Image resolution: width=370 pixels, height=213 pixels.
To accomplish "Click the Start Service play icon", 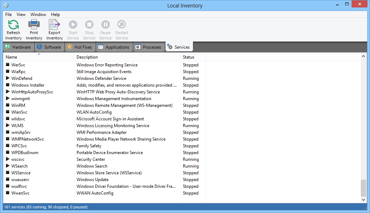I will tap(73, 24).
